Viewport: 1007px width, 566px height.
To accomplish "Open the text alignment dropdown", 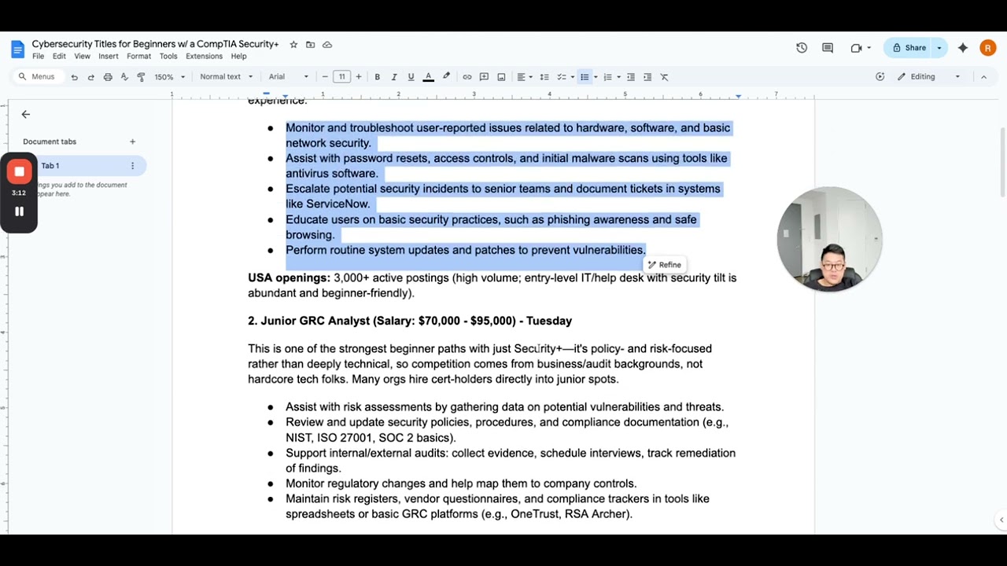I will tap(524, 77).
